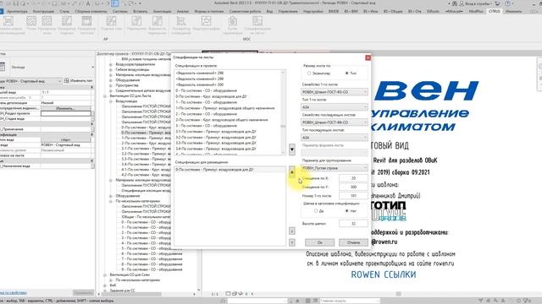Click the Смещение по X input field

point(353,178)
